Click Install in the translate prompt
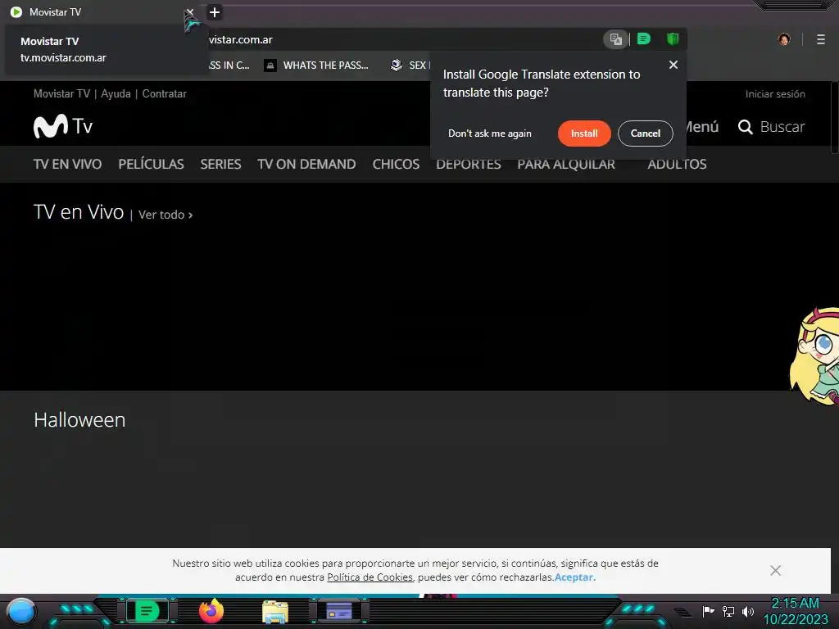The height and width of the screenshot is (629, 839). pyautogui.click(x=584, y=133)
